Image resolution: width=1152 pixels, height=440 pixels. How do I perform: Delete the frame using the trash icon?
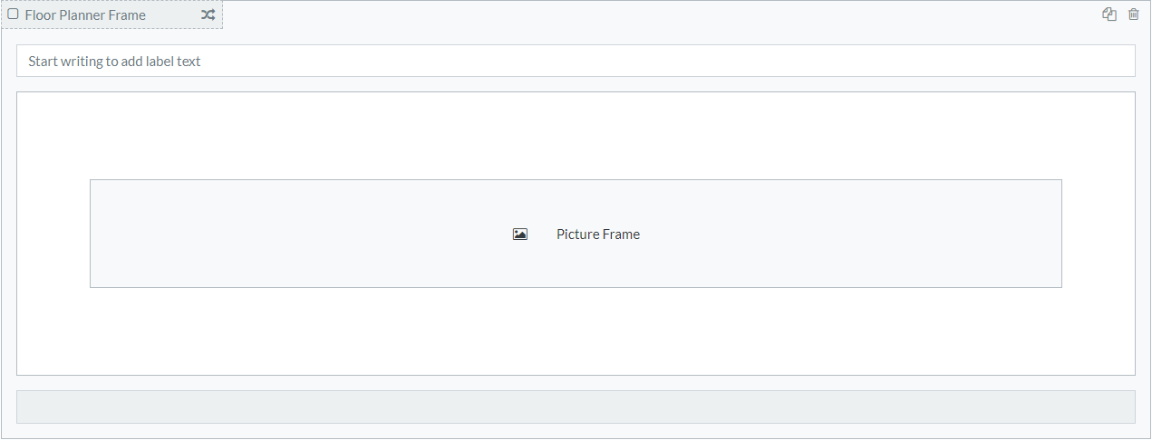(x=1133, y=14)
